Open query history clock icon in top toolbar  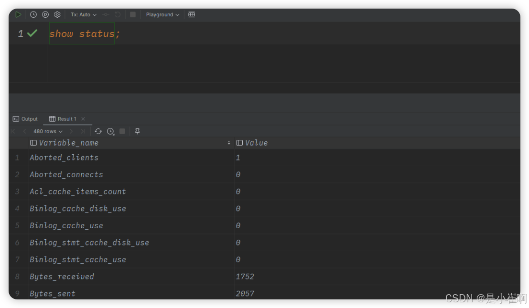point(33,14)
